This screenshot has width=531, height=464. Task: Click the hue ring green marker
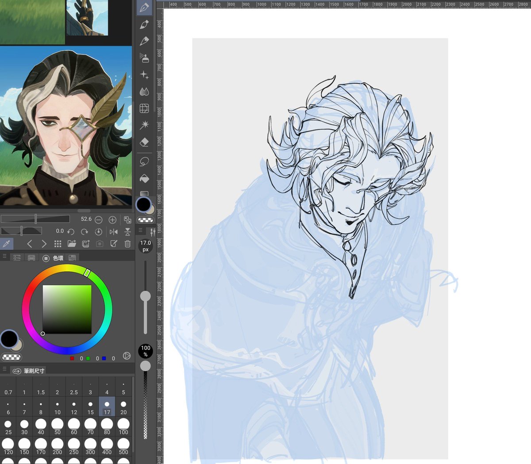coord(87,273)
